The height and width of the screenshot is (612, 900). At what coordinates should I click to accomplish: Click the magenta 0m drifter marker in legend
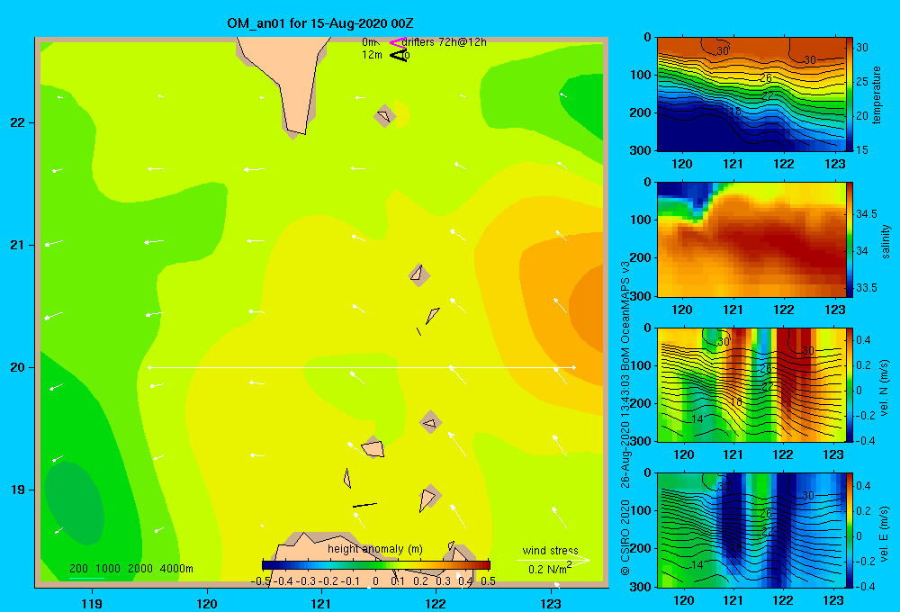click(398, 42)
